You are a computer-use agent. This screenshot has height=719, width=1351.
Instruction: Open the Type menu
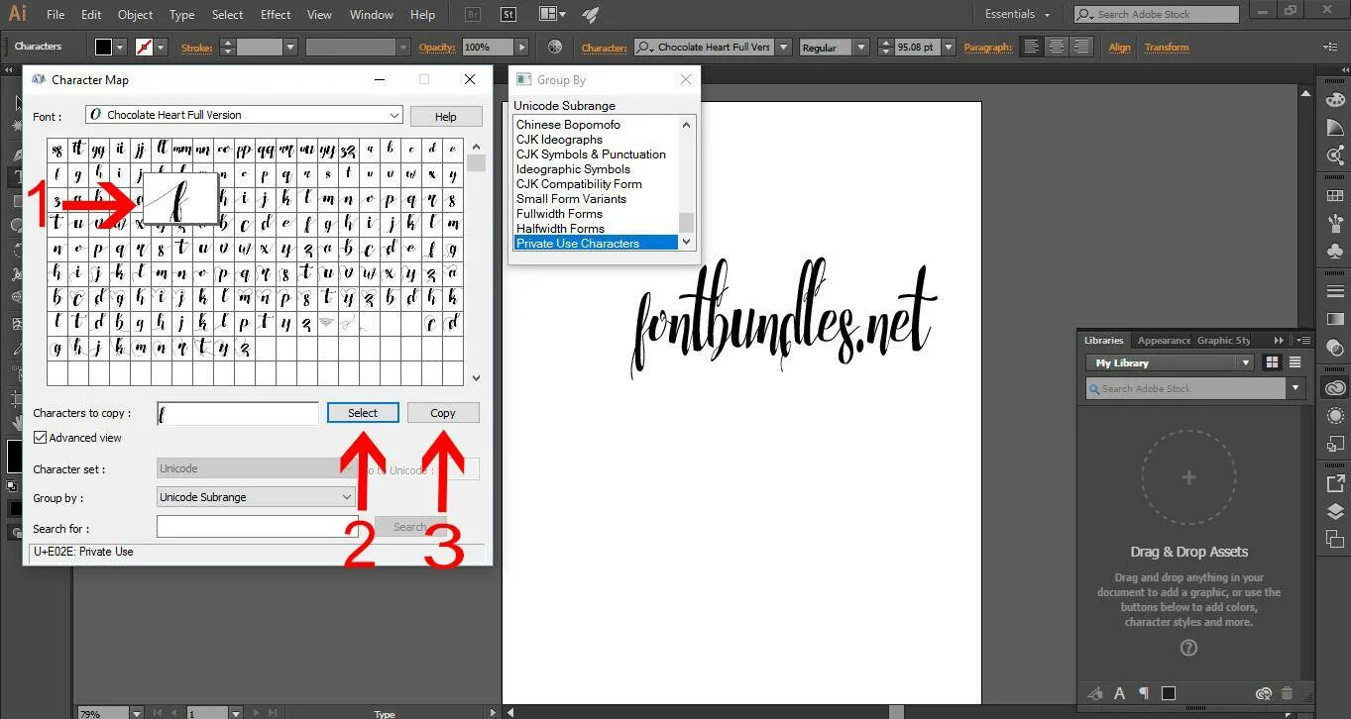pyautogui.click(x=181, y=15)
